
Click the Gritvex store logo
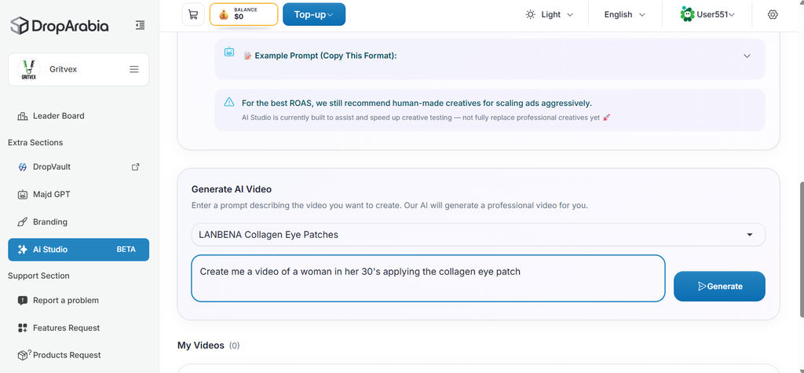coord(29,69)
